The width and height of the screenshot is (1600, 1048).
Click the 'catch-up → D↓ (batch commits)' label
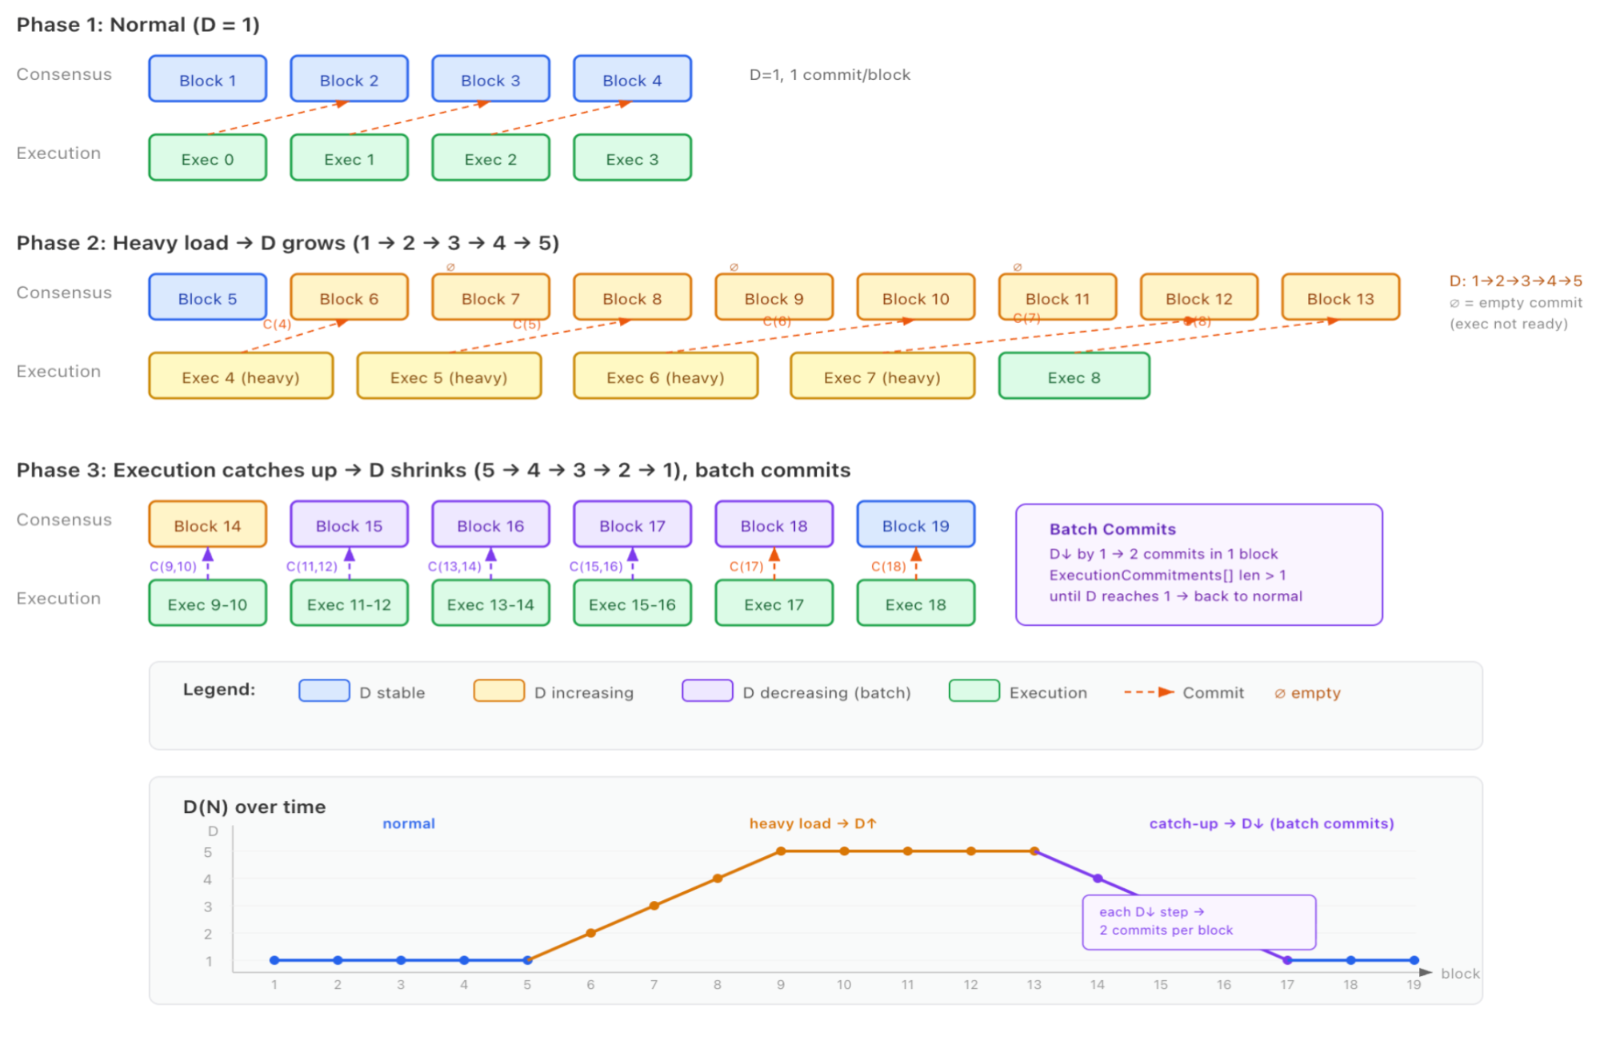(1271, 823)
